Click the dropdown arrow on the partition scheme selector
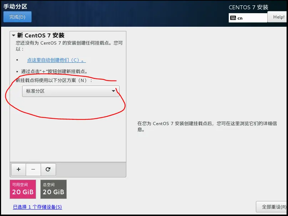This screenshot has width=288, height=216. coord(114,91)
